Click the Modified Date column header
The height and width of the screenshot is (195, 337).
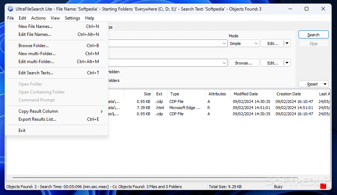point(252,94)
